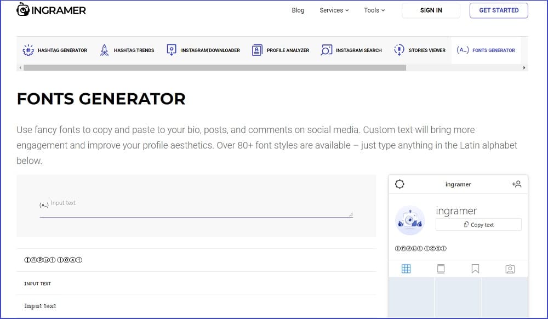Click the ingramer username in the preview header
This screenshot has height=319, width=548.
tap(458, 184)
